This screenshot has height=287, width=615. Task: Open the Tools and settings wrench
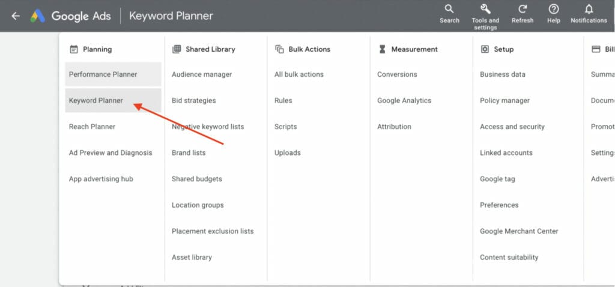485,9
